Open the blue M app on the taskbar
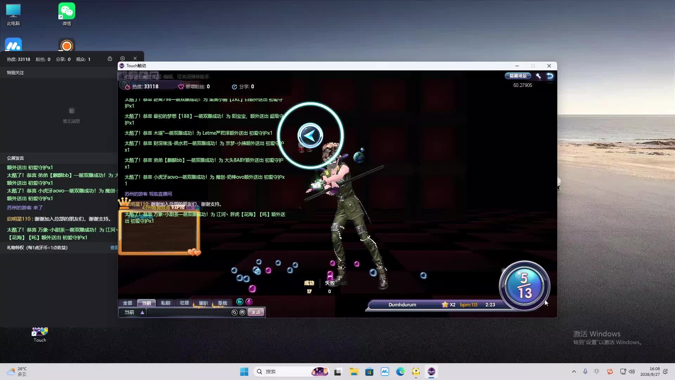675x380 pixels. (385, 372)
